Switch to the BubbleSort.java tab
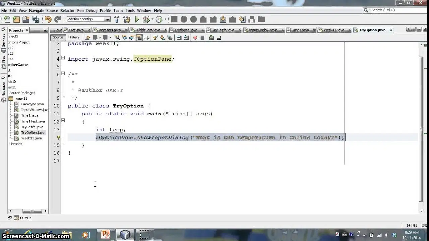The width and height of the screenshot is (429, 241). [x=147, y=30]
